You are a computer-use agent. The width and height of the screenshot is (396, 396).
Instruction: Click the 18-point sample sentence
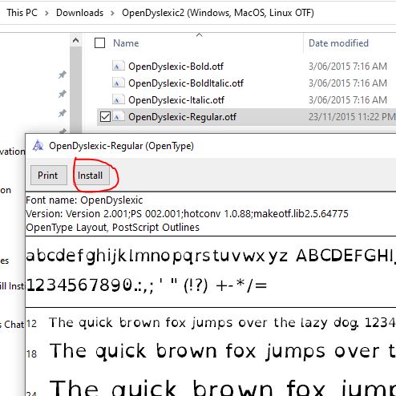[222, 351]
